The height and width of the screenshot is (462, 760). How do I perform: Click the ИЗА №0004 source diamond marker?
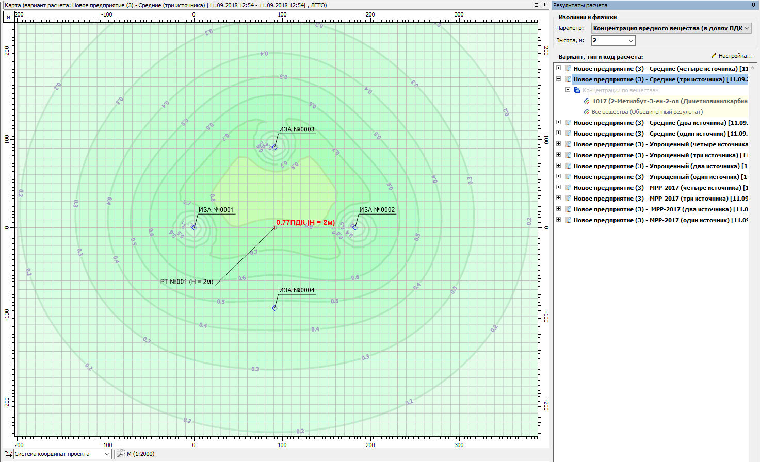pos(274,308)
